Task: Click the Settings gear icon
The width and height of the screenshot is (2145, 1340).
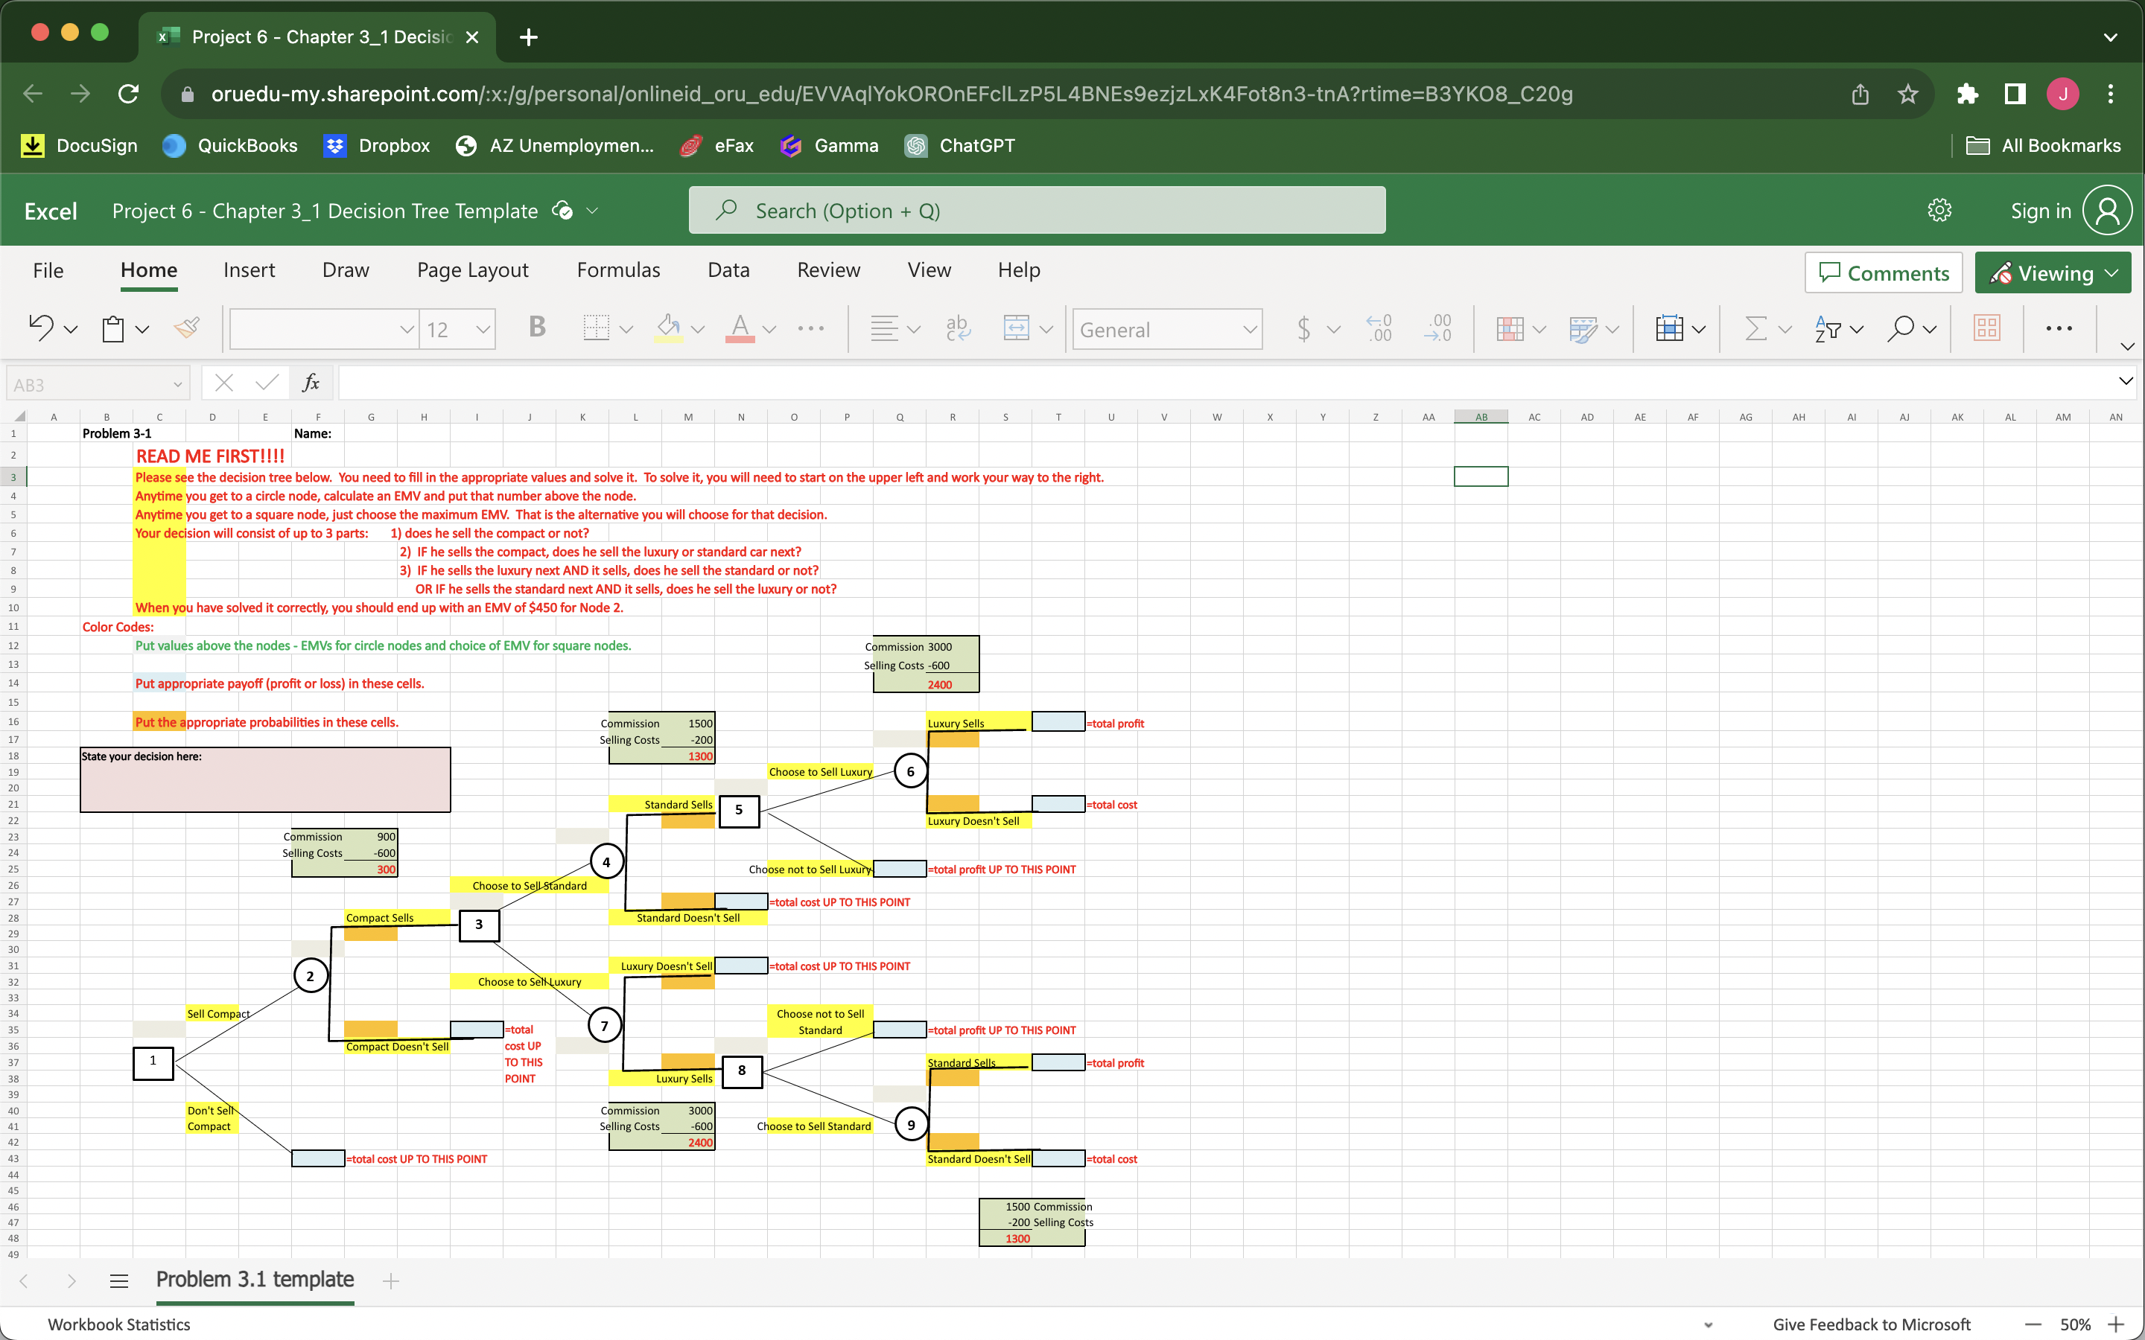Action: [x=1939, y=211]
